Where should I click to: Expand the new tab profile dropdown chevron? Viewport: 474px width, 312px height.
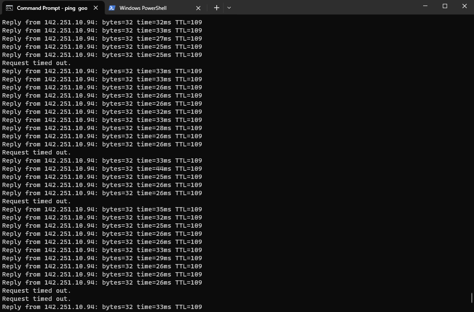(229, 8)
